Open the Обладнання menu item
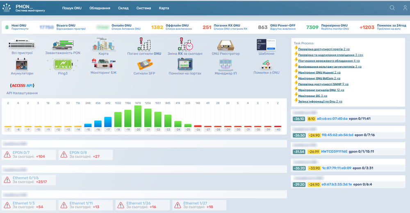Viewport: 410px width, 213px height. pyautogui.click(x=100, y=8)
